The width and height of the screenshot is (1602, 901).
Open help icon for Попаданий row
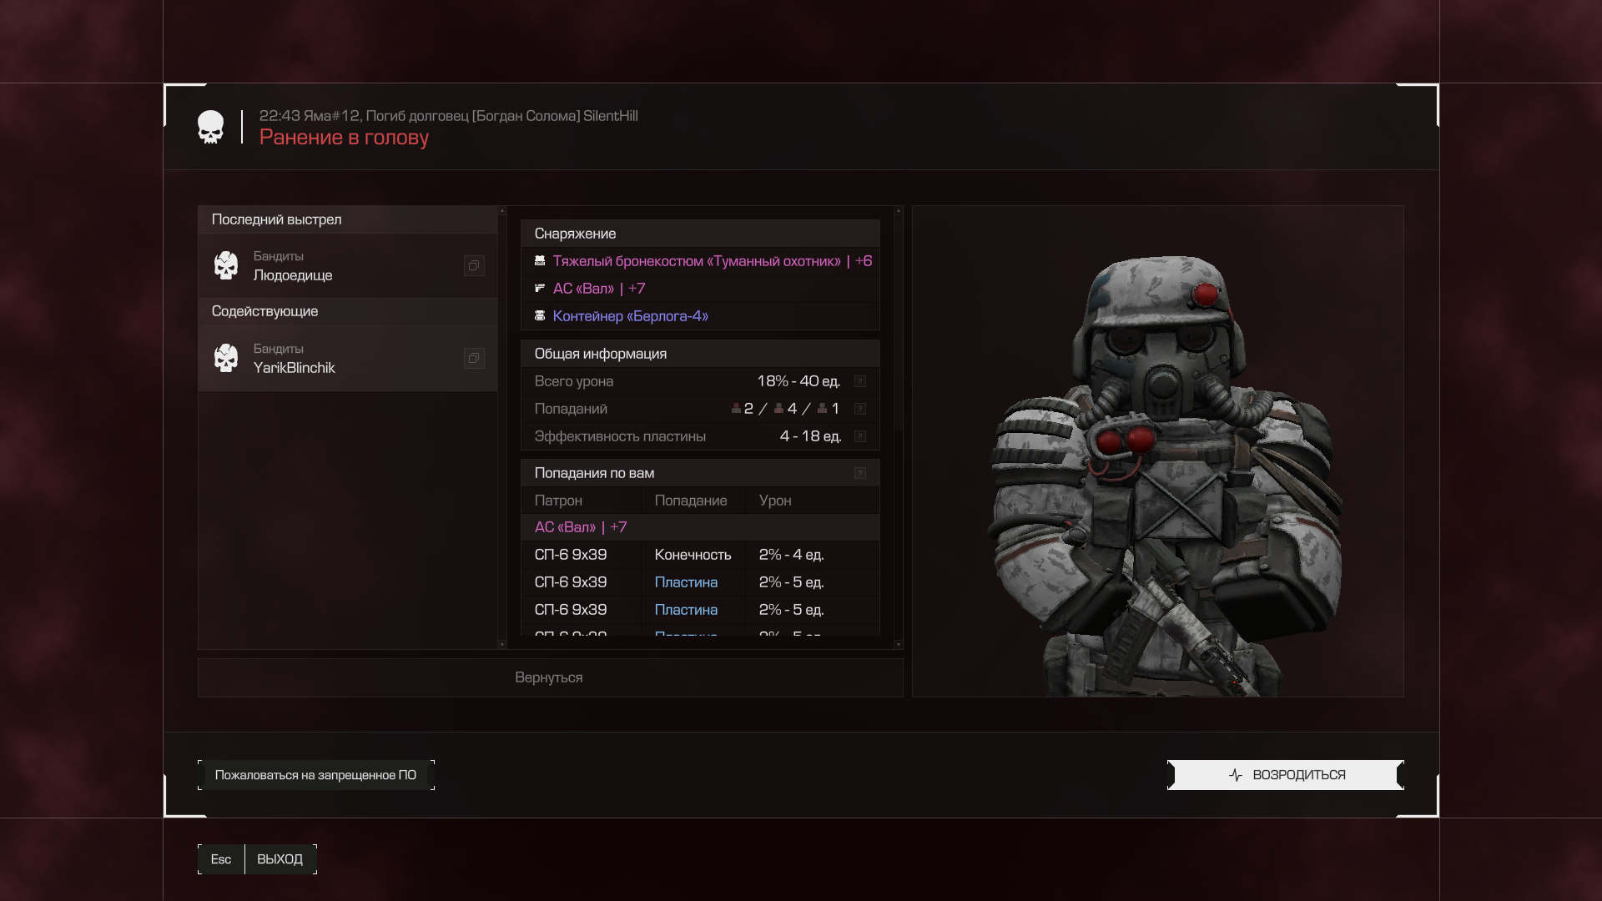tap(860, 409)
